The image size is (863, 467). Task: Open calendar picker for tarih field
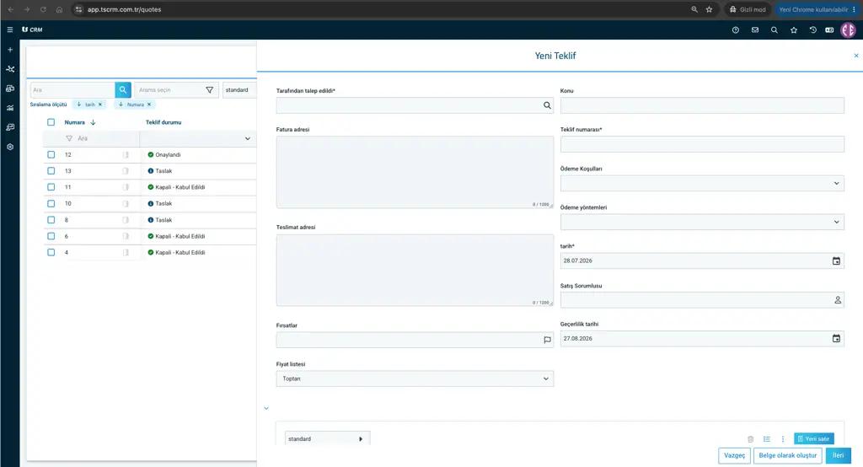click(836, 261)
